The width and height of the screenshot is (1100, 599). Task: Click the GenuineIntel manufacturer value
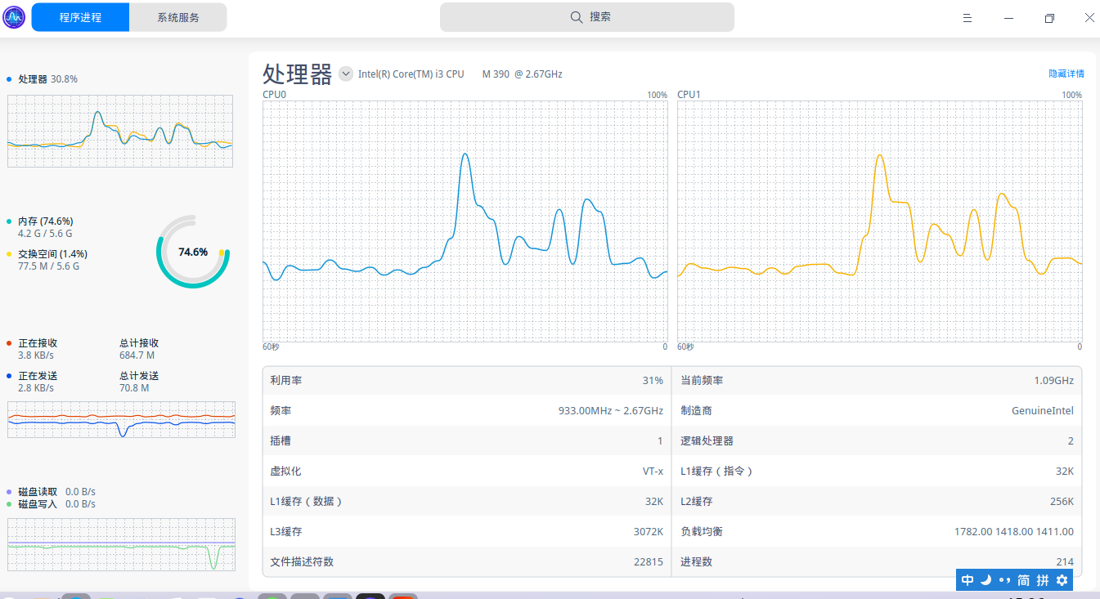pos(1043,411)
